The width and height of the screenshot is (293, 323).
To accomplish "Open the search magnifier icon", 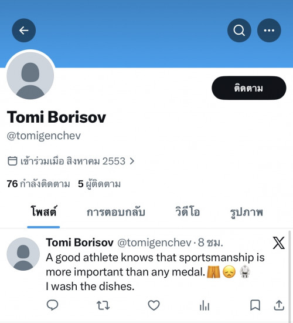I will coord(239,31).
